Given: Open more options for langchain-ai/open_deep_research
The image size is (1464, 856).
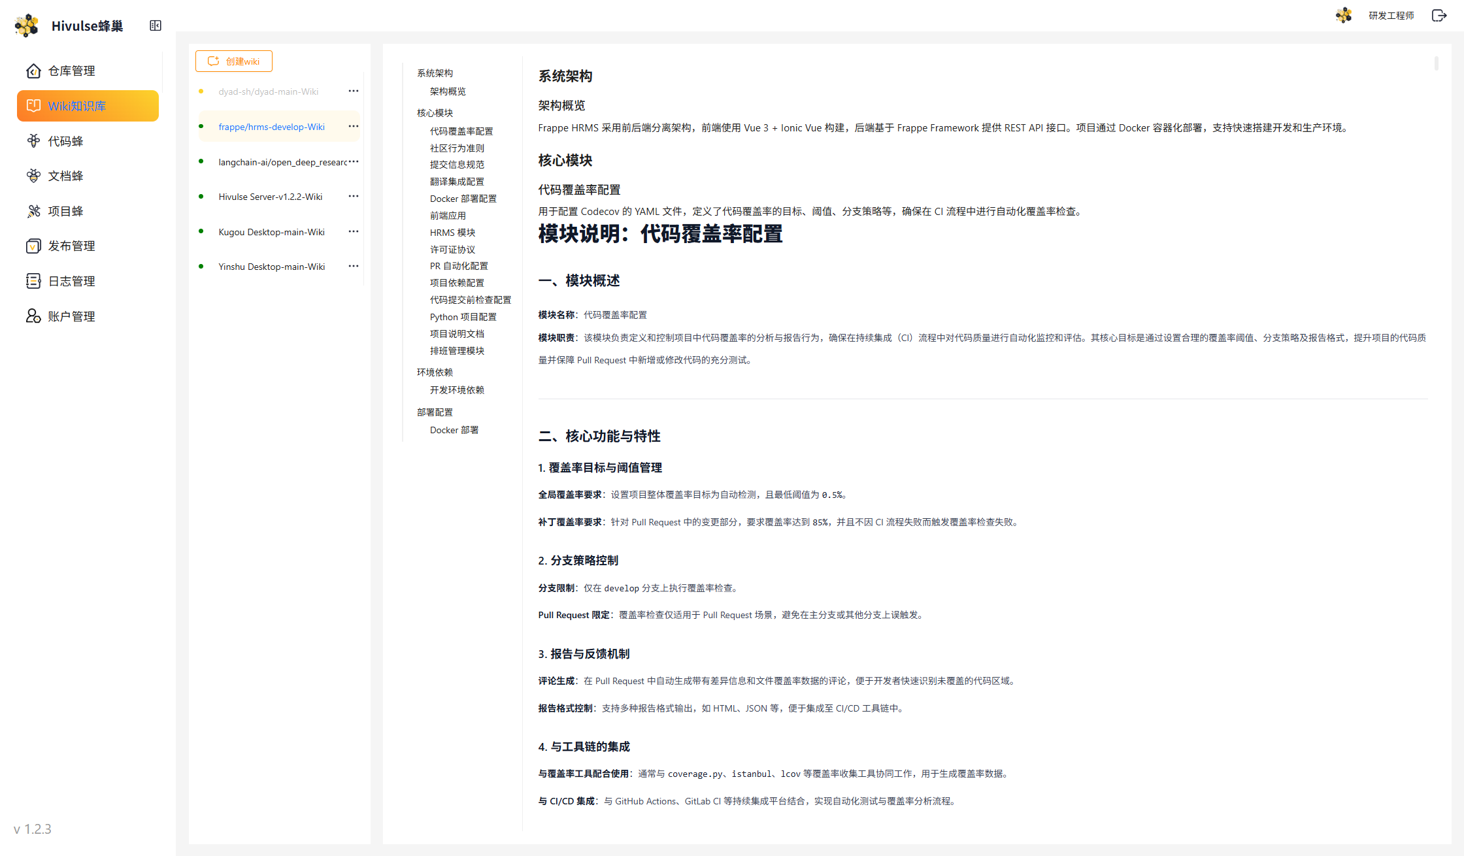Looking at the screenshot, I should pos(354,161).
